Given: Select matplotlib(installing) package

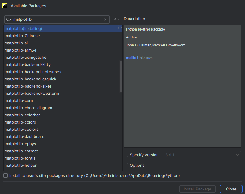Looking at the screenshot, I should [x=63, y=29].
